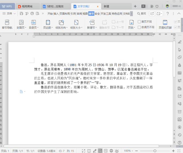Click the skin shirt icon in title bar
This screenshot has height=153, width=183.
[x=157, y=6]
